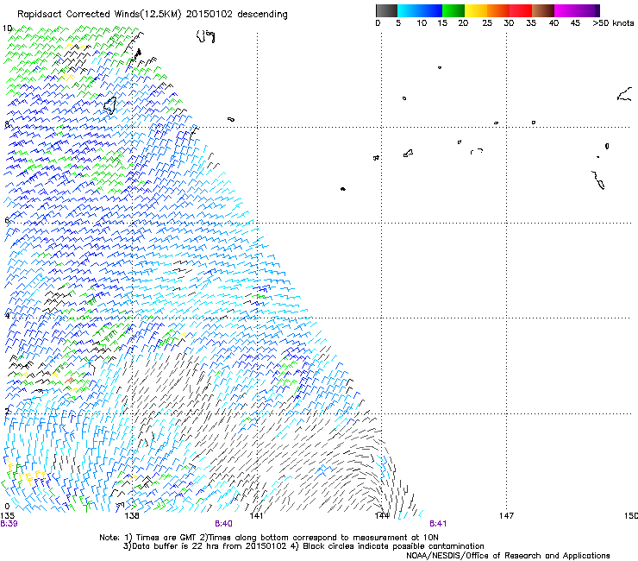The image size is (638, 561).
Task: Click the longitude label '144'
Action: 381,516
